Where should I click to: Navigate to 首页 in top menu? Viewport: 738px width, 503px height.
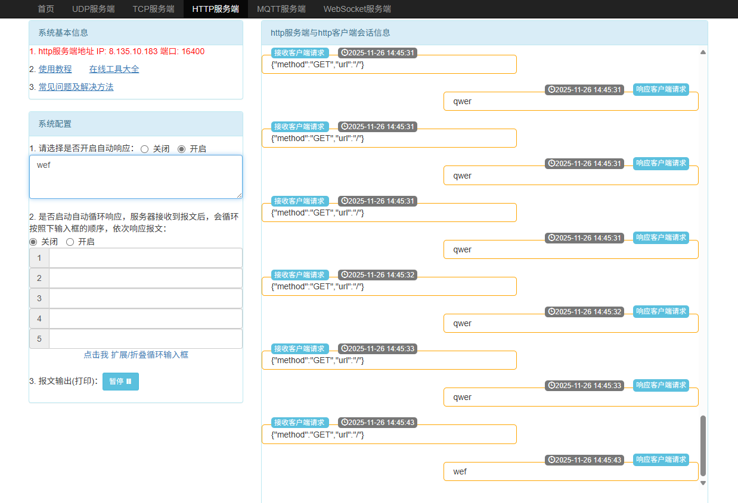coord(46,9)
